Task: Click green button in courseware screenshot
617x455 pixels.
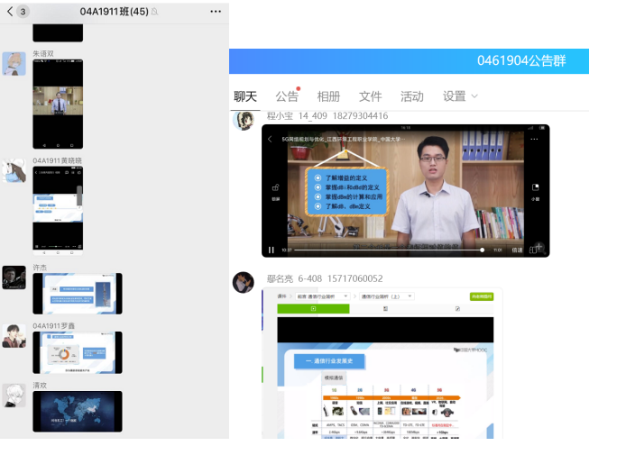Action: tap(482, 296)
